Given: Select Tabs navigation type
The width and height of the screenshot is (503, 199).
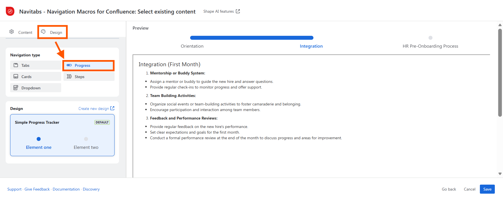Looking at the screenshot, I should click(36, 65).
